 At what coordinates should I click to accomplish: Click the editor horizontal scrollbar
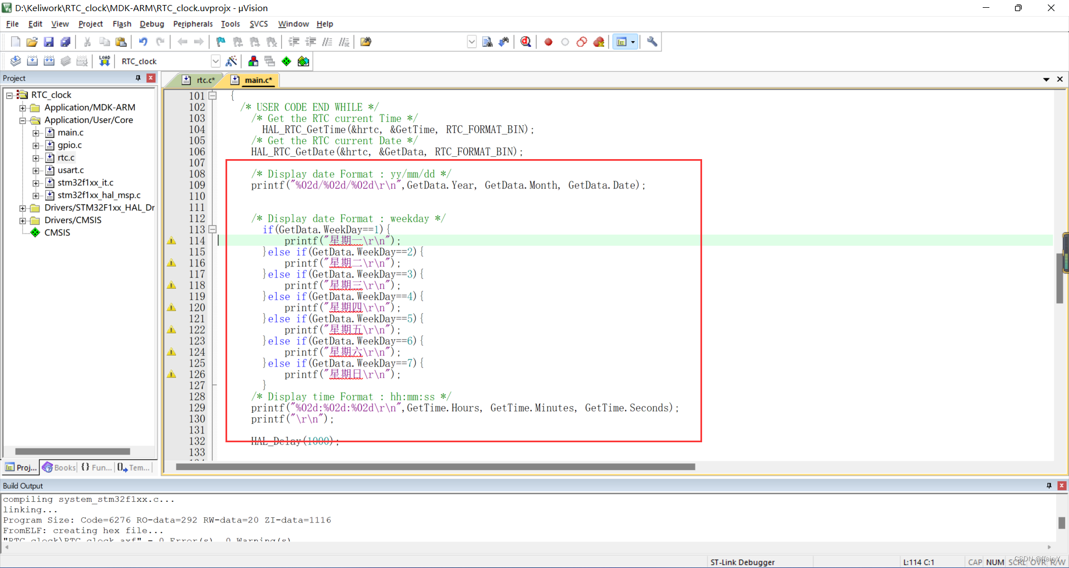coord(435,467)
